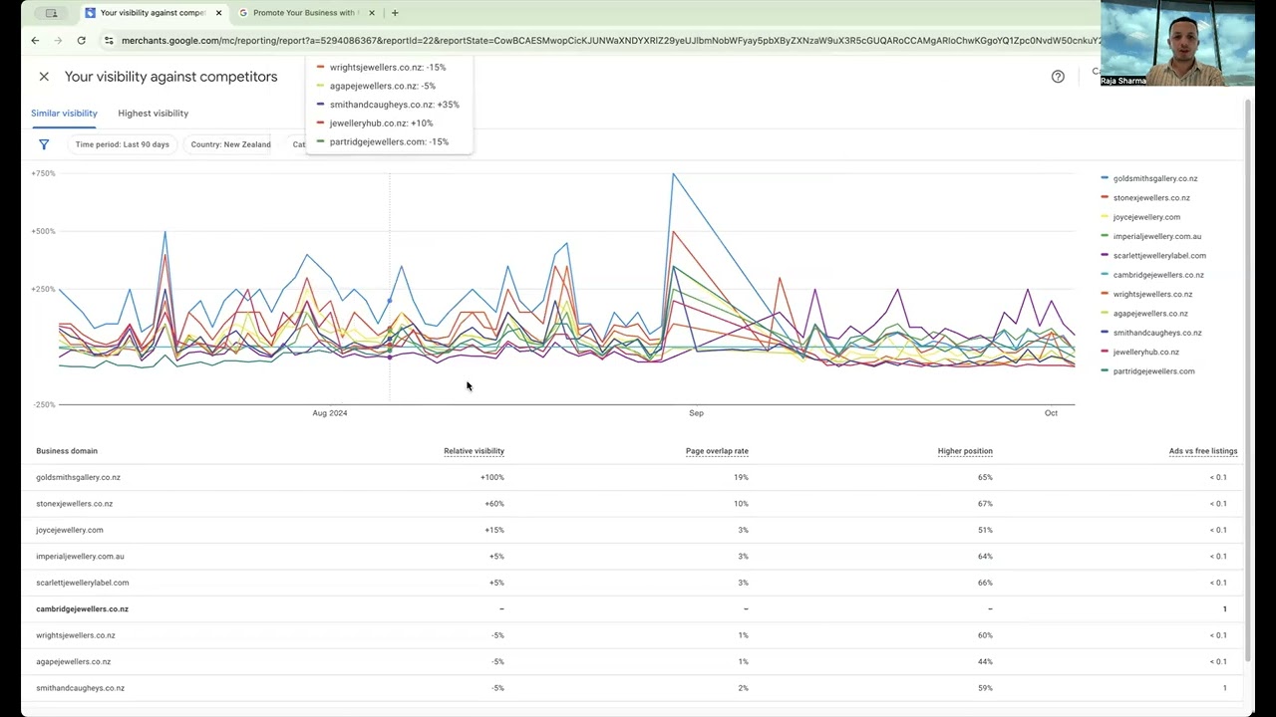This screenshot has height=717, width=1276.
Task: Open site info icon in address bar
Action: pyautogui.click(x=109, y=41)
